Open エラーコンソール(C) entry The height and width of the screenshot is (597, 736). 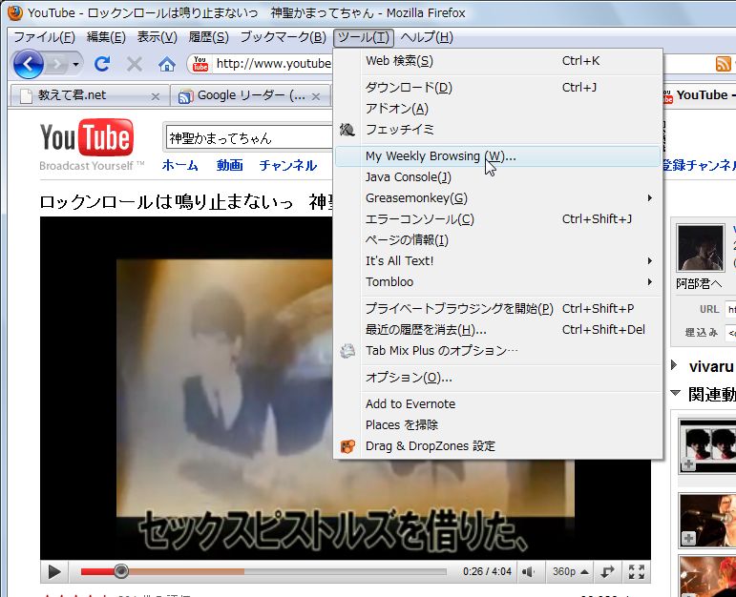pos(497,219)
